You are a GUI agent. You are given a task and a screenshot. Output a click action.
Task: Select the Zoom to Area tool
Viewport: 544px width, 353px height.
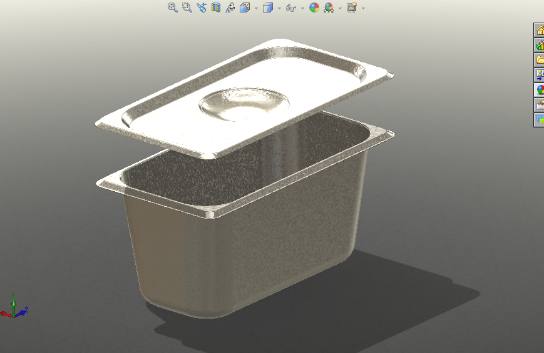point(187,7)
